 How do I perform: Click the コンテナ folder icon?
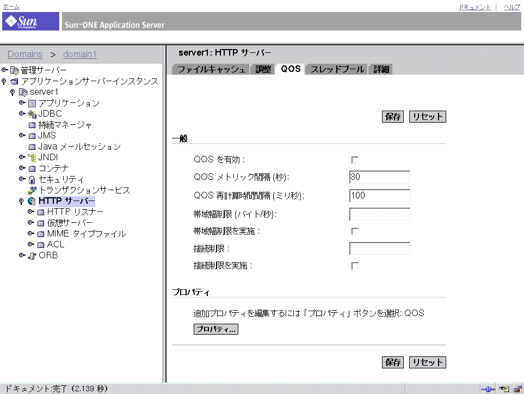32,168
